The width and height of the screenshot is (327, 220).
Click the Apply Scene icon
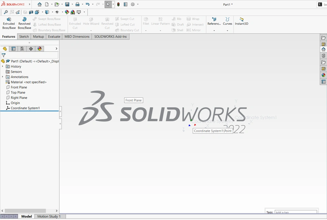pos(73,12)
